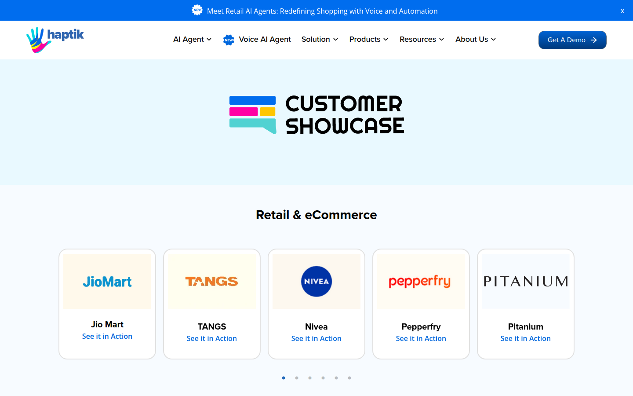633x396 pixels.
Task: Open See it in Action under Jio Mart
Action: tap(107, 336)
